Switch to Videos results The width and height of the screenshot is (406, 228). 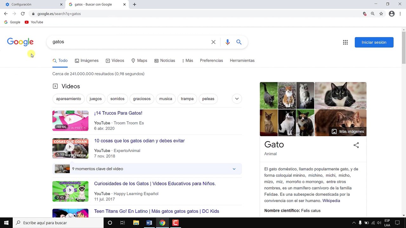pyautogui.click(x=115, y=60)
